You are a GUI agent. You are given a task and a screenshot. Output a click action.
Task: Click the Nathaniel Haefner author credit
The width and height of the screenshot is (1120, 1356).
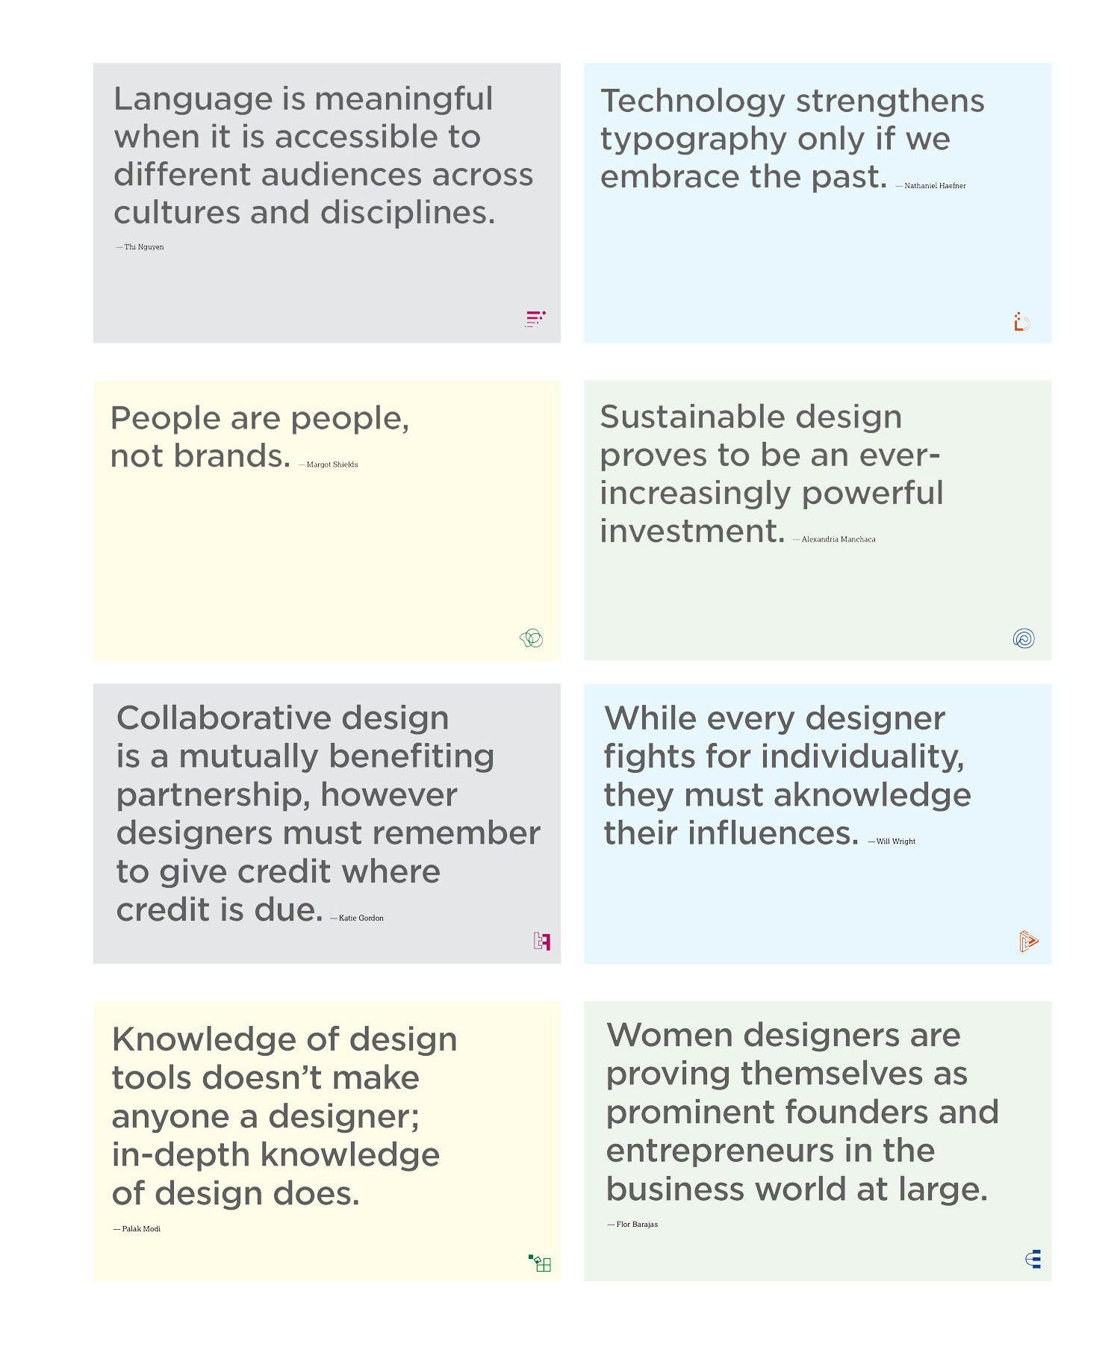(x=931, y=185)
